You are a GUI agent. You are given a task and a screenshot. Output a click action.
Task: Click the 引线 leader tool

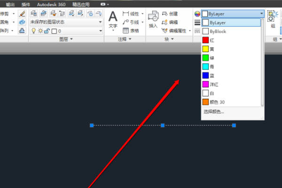131,22
